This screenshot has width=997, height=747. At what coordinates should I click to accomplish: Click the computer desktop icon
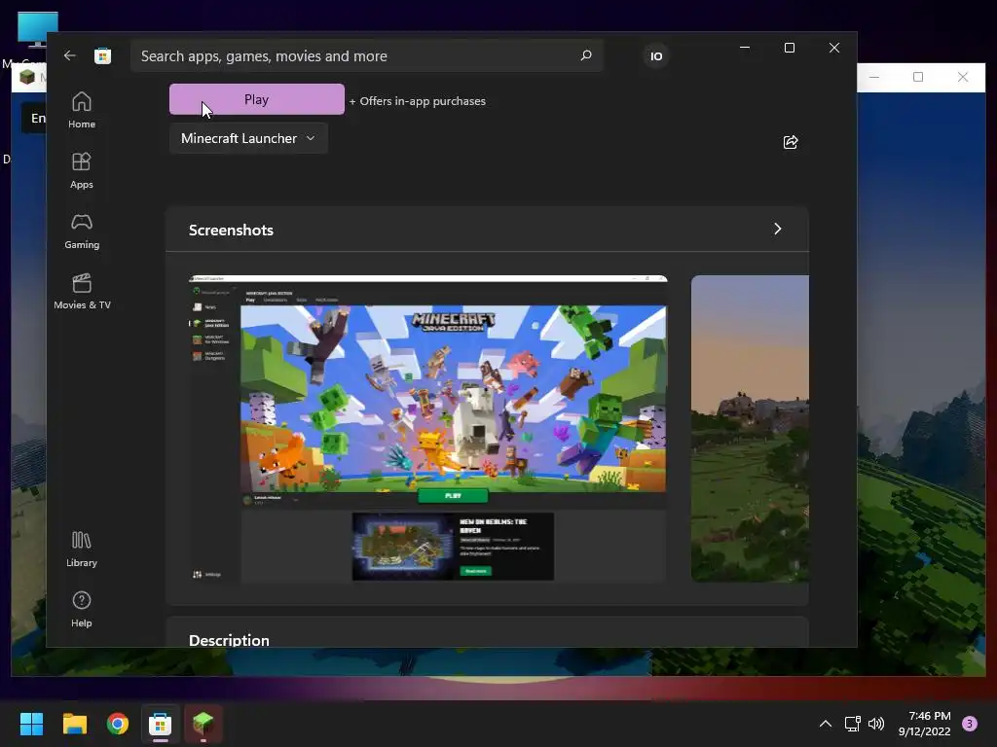click(x=38, y=30)
